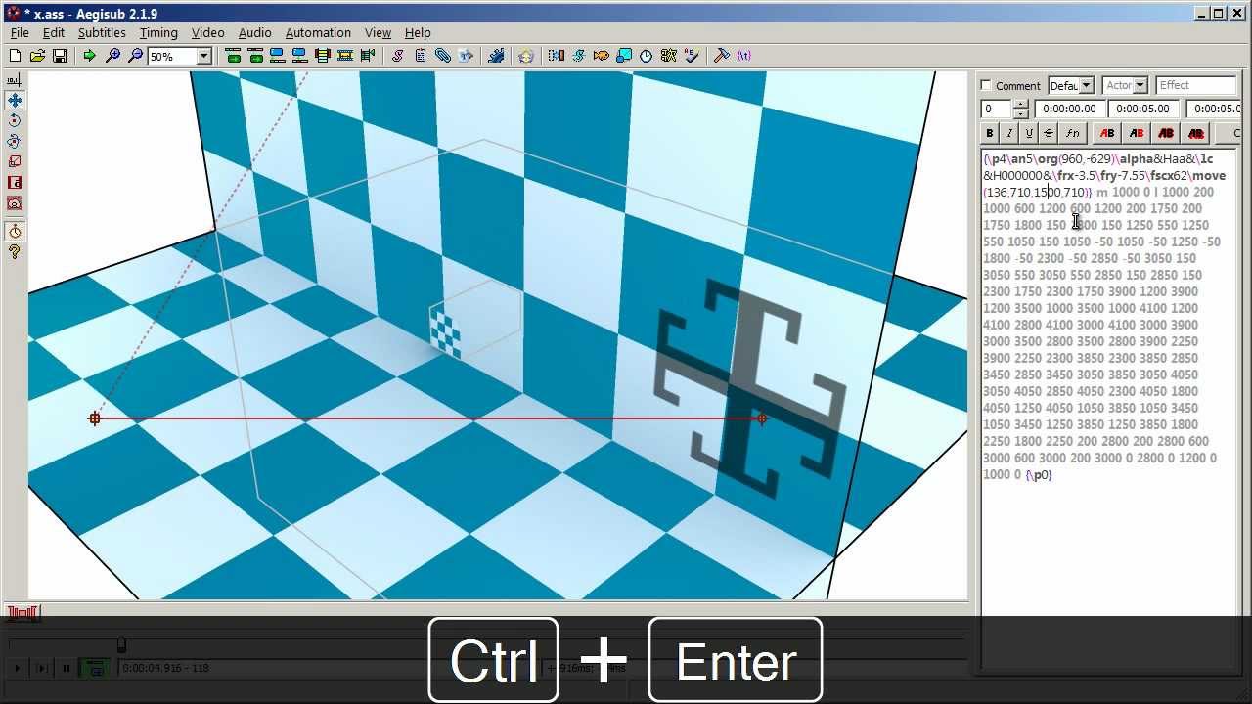Open the 50% zoom dropdown

click(204, 56)
